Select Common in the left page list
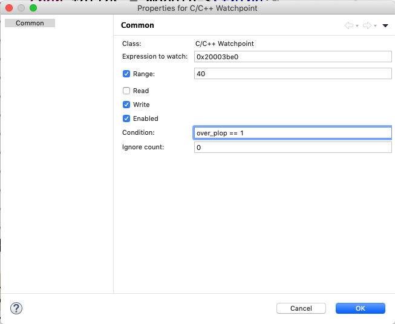This screenshot has width=395, height=324. (x=30, y=23)
